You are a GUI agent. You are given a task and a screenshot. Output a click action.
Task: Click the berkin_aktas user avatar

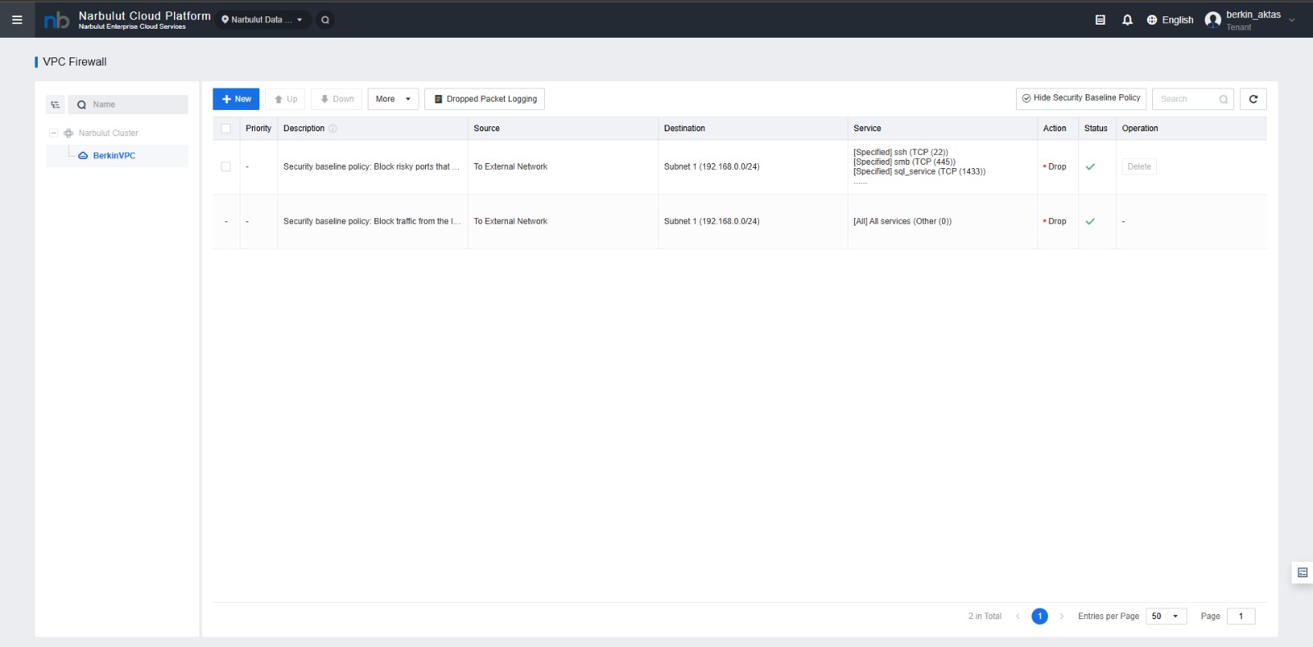[x=1213, y=20]
